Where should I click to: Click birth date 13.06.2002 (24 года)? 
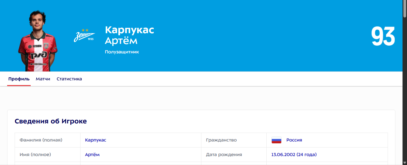tap(294, 155)
